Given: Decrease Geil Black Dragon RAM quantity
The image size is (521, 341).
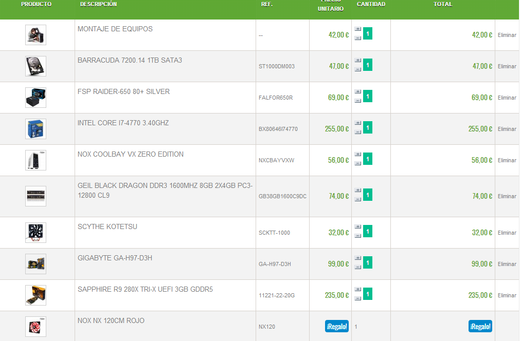Looking at the screenshot, I should point(357,199).
